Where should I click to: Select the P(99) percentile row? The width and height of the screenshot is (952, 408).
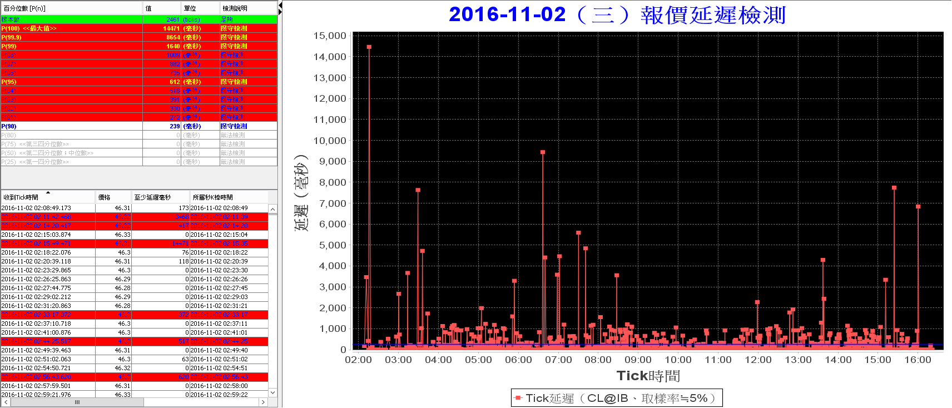pos(139,46)
